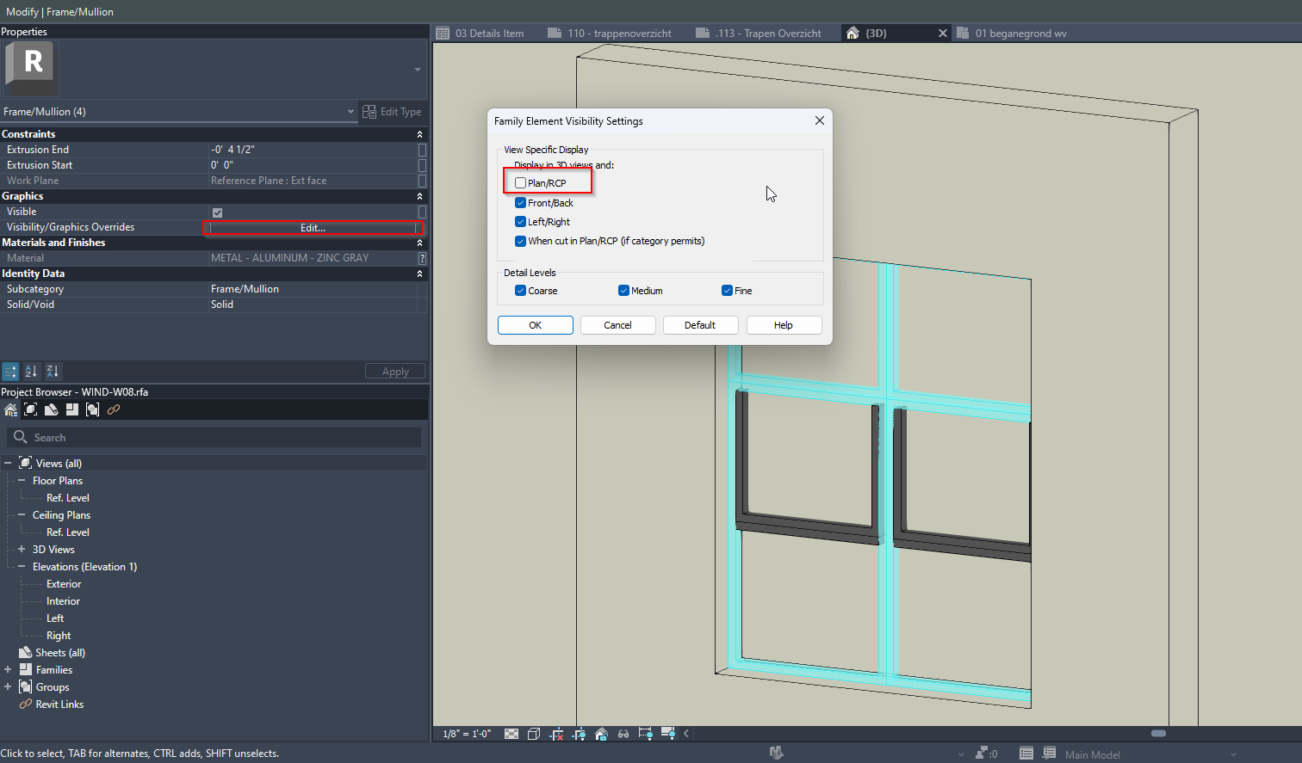
Task: Sort properties alphabetically A to Z
Action: (x=31, y=372)
